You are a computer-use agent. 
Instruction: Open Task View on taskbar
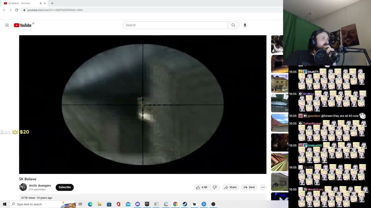pos(80,204)
